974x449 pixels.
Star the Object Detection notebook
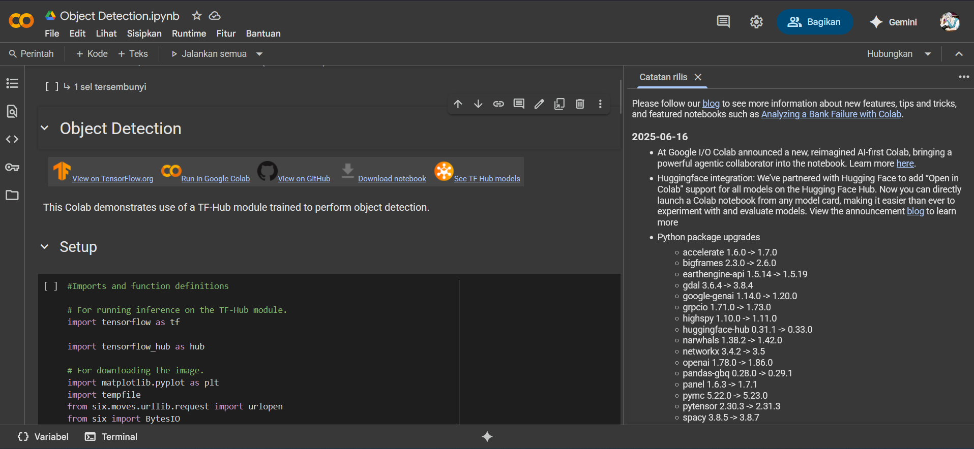click(x=197, y=16)
